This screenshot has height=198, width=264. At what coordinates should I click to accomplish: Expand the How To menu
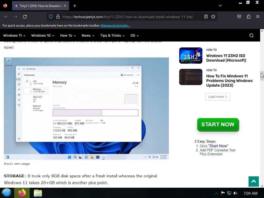68,36
